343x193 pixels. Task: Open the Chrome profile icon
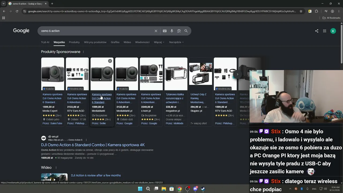click(332, 11)
